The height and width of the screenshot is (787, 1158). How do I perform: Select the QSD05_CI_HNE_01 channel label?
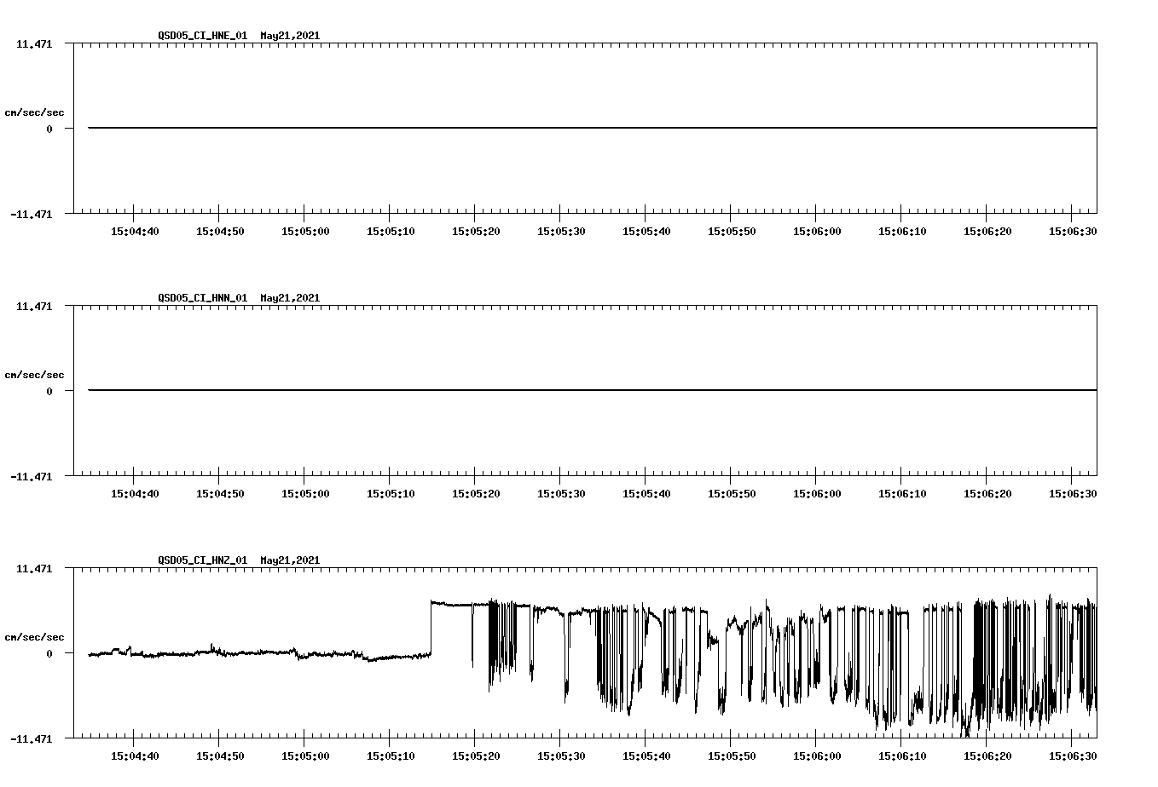[202, 37]
